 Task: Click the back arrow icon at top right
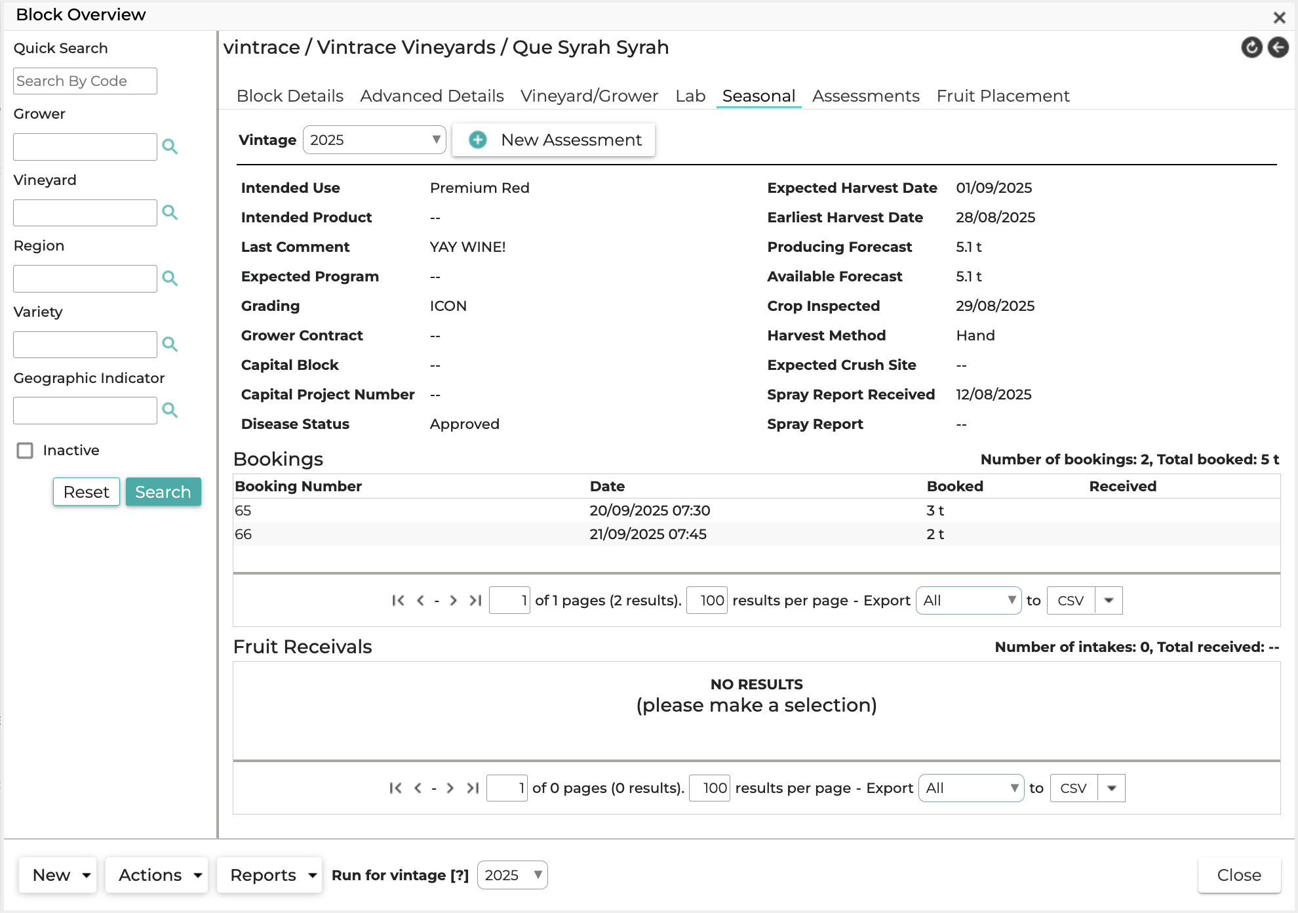1278,47
